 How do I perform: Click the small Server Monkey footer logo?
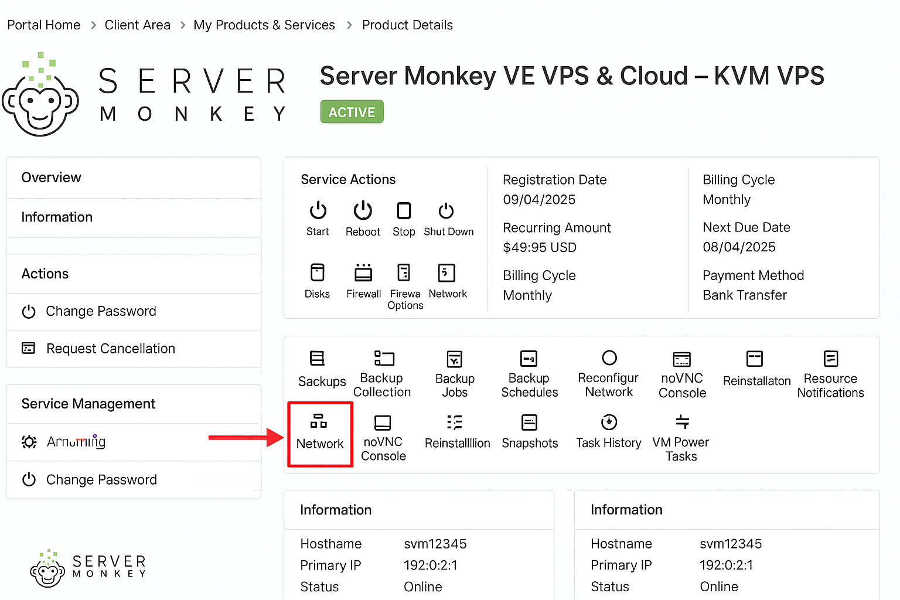(x=88, y=568)
